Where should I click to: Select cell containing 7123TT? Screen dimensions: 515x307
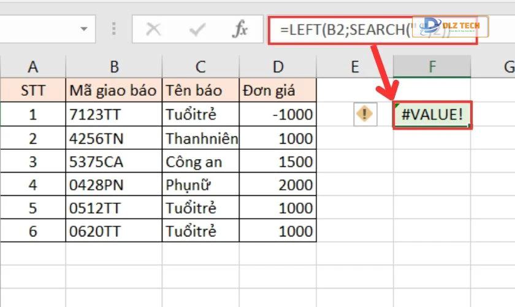click(114, 114)
